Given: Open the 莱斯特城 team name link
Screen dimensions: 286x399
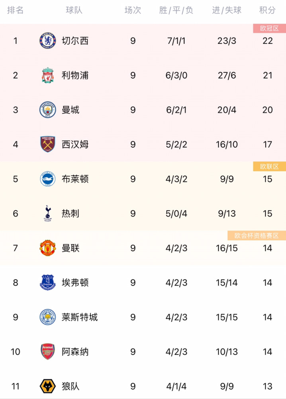Looking at the screenshot, I should [x=80, y=317].
